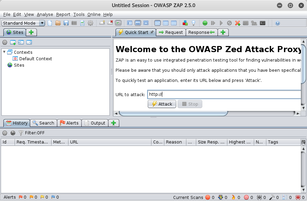Screen dimensions: 307x201
Task: Click the green Set Break on All Requests icon
Action: [x=205, y=23]
